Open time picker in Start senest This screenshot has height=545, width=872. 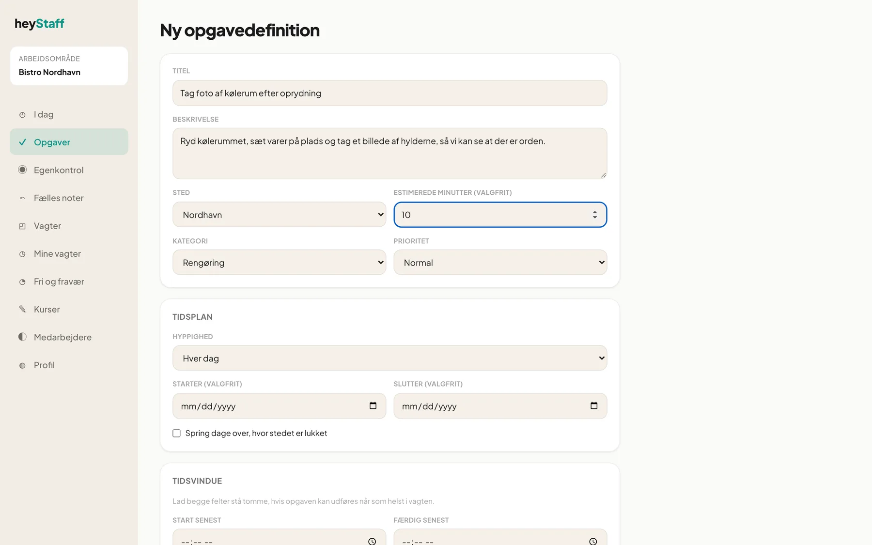click(372, 541)
